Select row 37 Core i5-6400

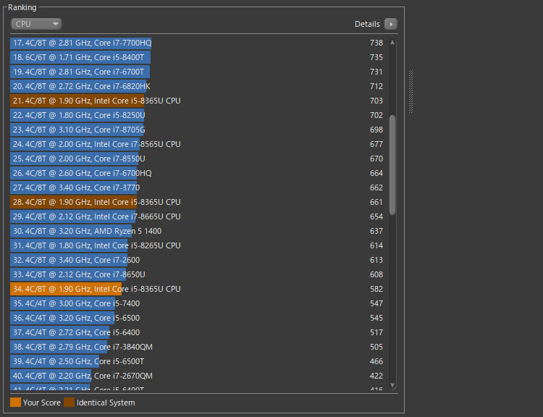(x=198, y=332)
